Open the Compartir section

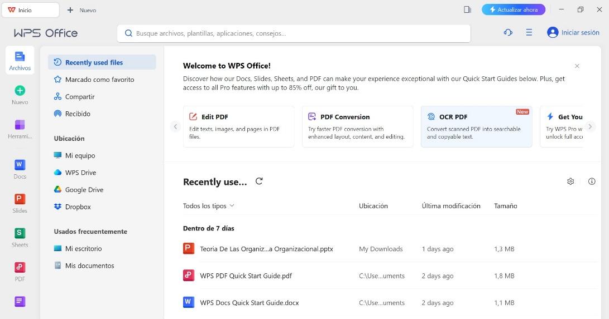click(102, 96)
